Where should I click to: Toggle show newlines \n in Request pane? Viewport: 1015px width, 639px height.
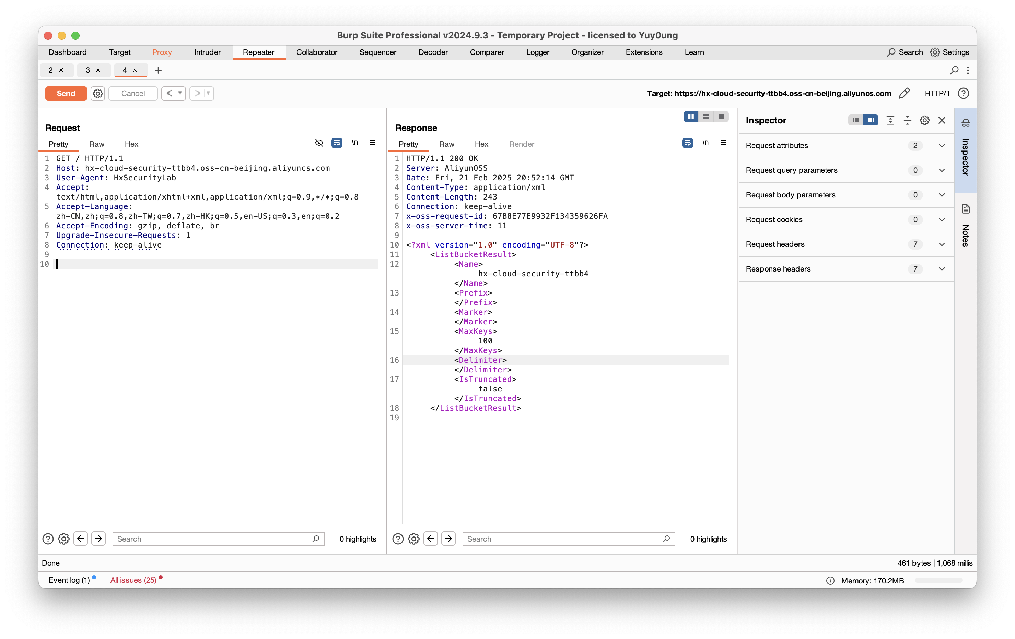[x=355, y=143]
